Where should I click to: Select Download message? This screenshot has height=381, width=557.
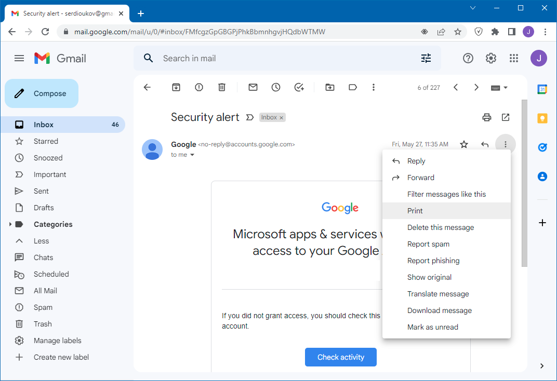tap(446, 310)
